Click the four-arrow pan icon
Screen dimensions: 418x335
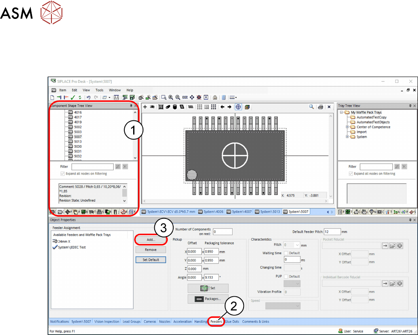point(192,98)
